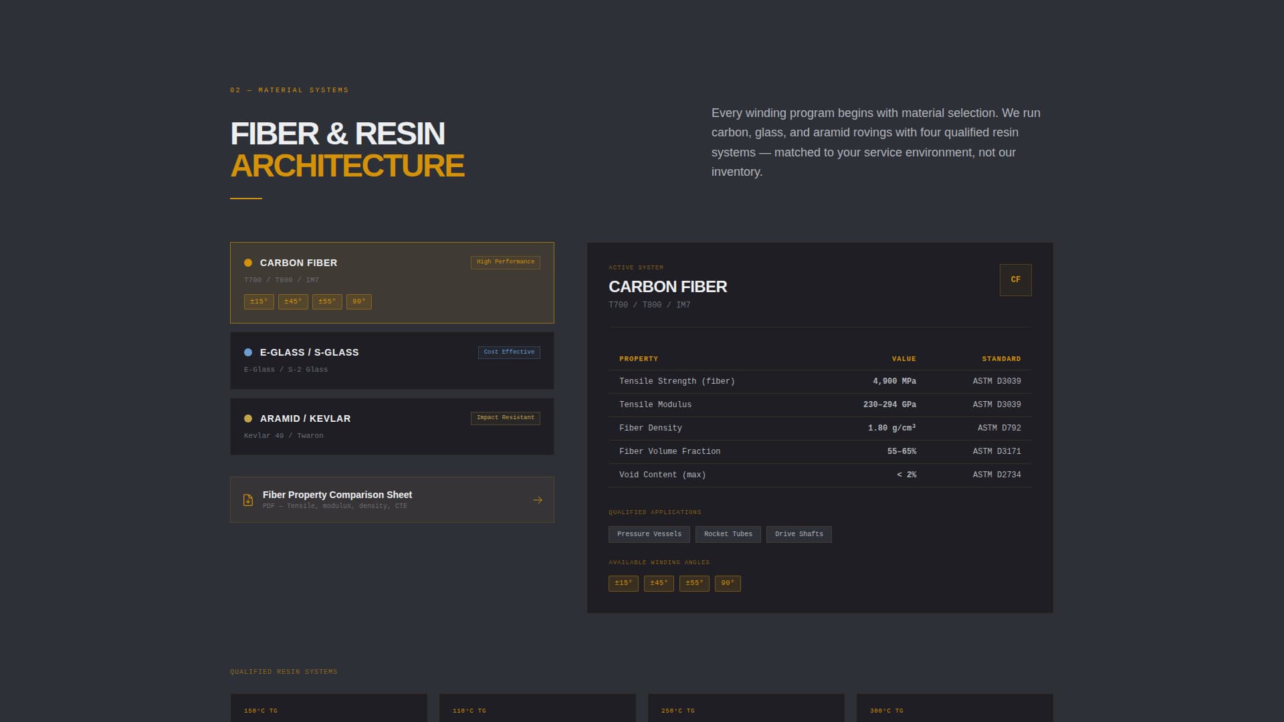Click the arrow icon on the comparison sheet row
The image size is (1284, 722).
pyautogui.click(x=537, y=499)
